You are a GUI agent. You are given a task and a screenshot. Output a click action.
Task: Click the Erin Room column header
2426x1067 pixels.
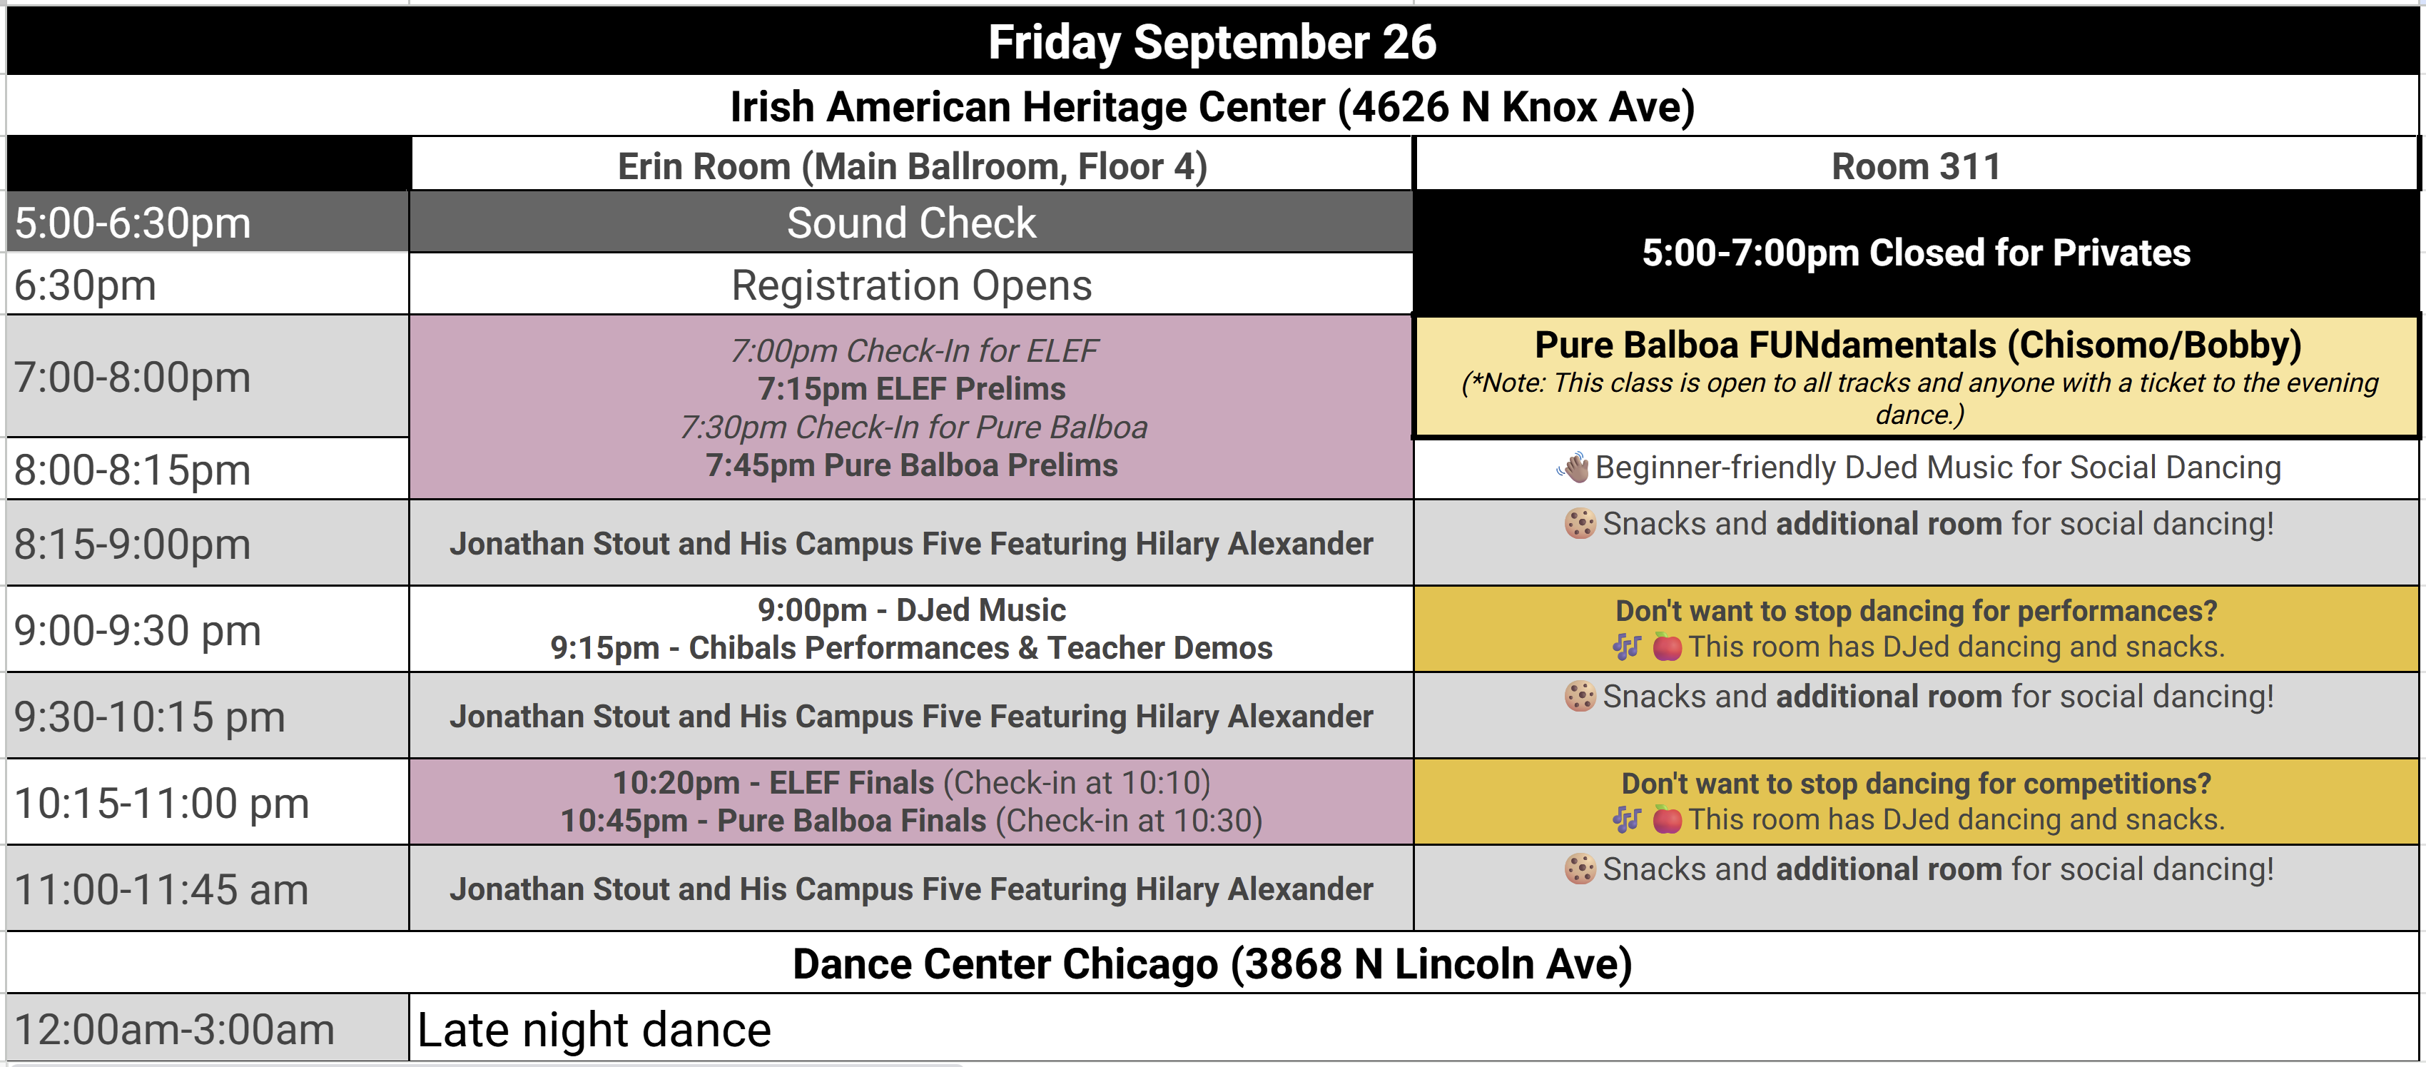coord(912,166)
